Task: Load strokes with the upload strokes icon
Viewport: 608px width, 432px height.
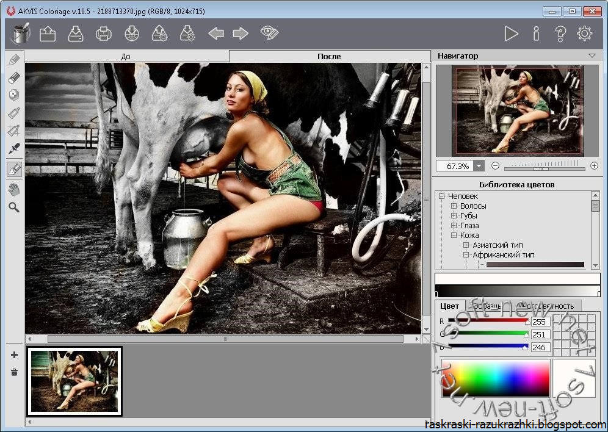Action: click(x=160, y=34)
